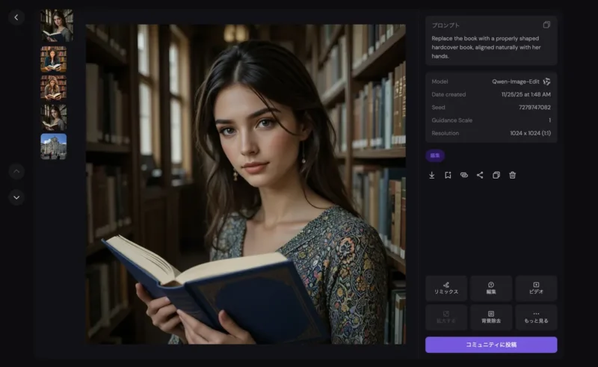Click the back arrow button
Viewport: 598px width, 367px height.
pos(16,17)
